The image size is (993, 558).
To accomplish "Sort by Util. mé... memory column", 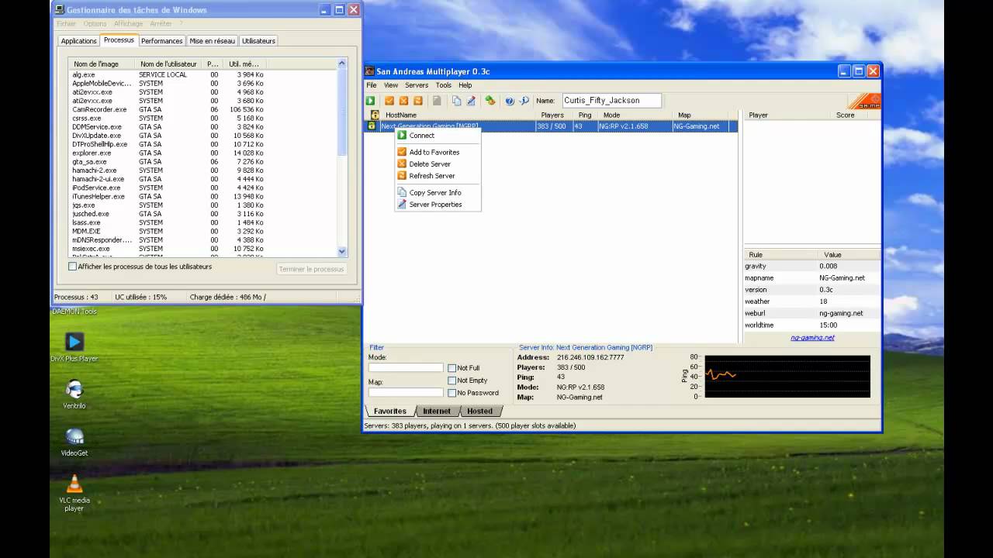I will pos(244,64).
